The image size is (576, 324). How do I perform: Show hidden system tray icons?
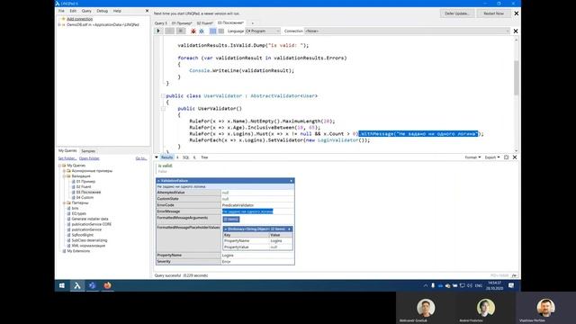(x=426, y=285)
